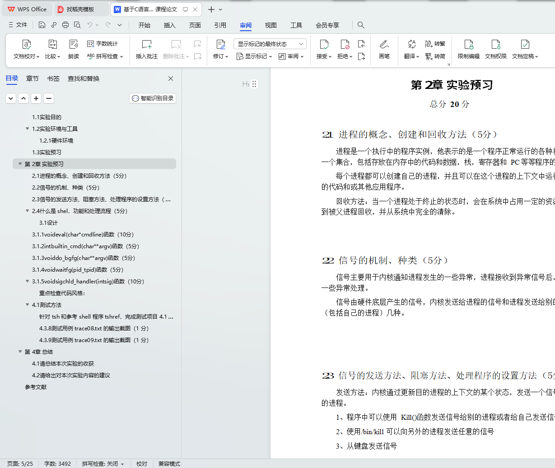This screenshot has height=468, width=555.
Task: Click 限制编辑 restrict editing
Action: [469, 49]
